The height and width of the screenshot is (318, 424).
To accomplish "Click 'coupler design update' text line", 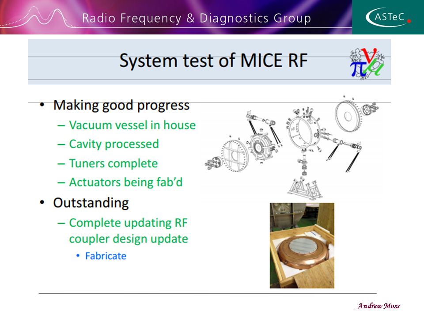I will [129, 239].
